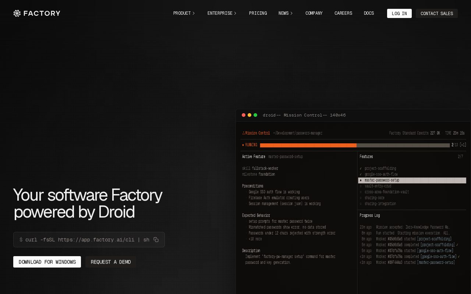Click the yellow window dot in terminal
Screen dimensions: 471x294
(249, 115)
